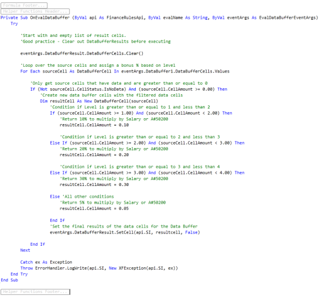Click the OnEvalDataBuffer sub name
The width and height of the screenshot is (322, 296).
point(50,18)
